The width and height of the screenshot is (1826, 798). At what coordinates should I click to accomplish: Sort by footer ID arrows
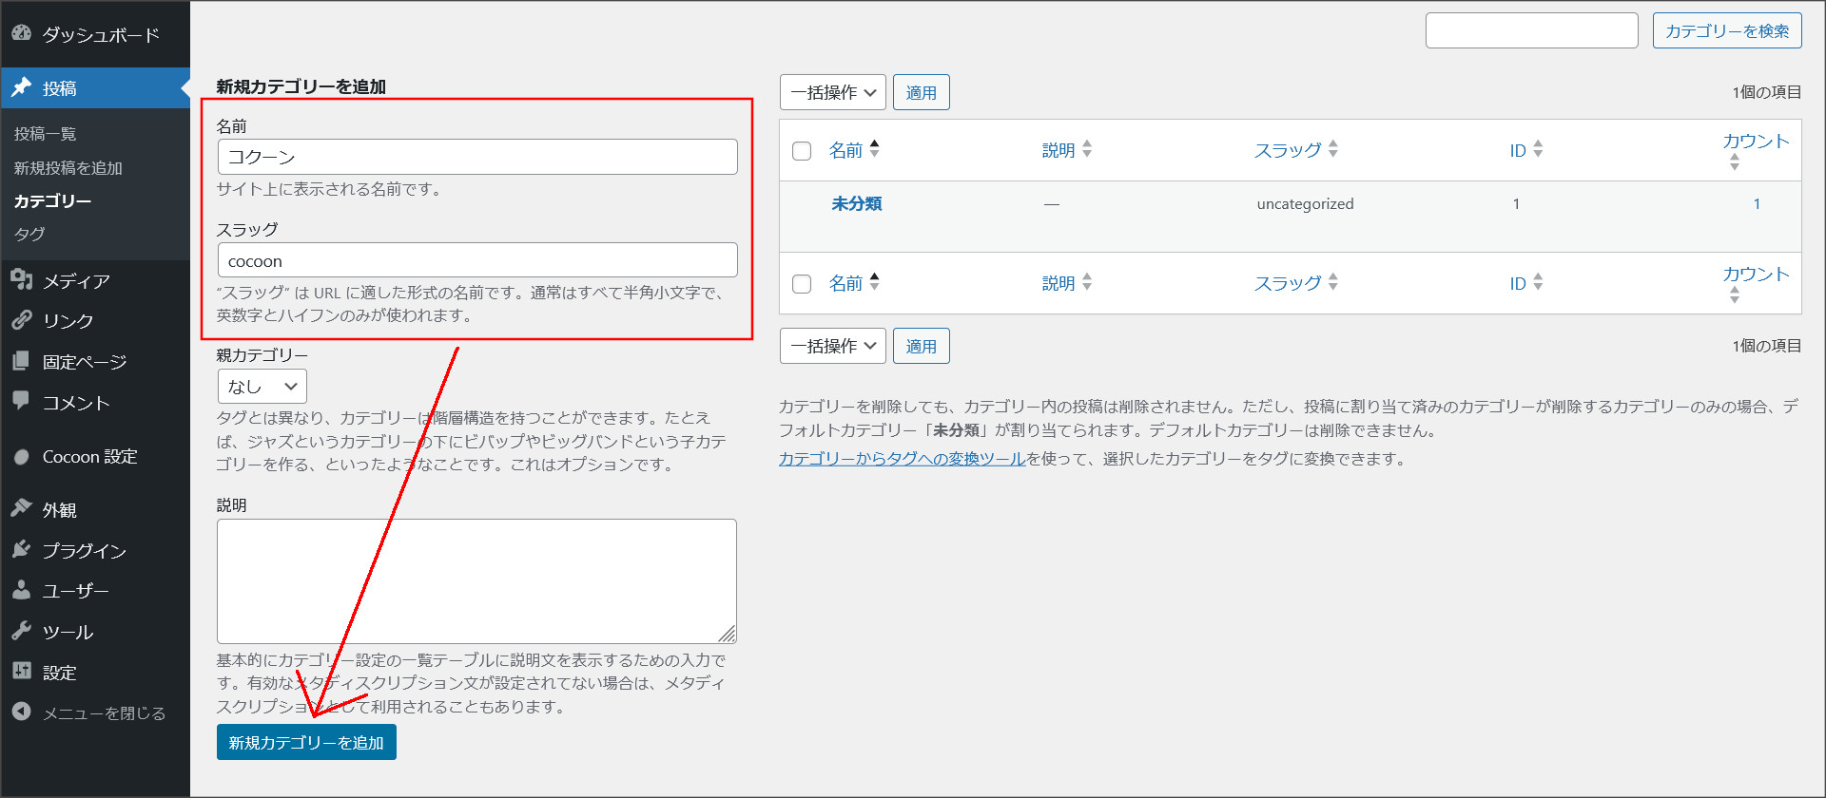(1538, 282)
